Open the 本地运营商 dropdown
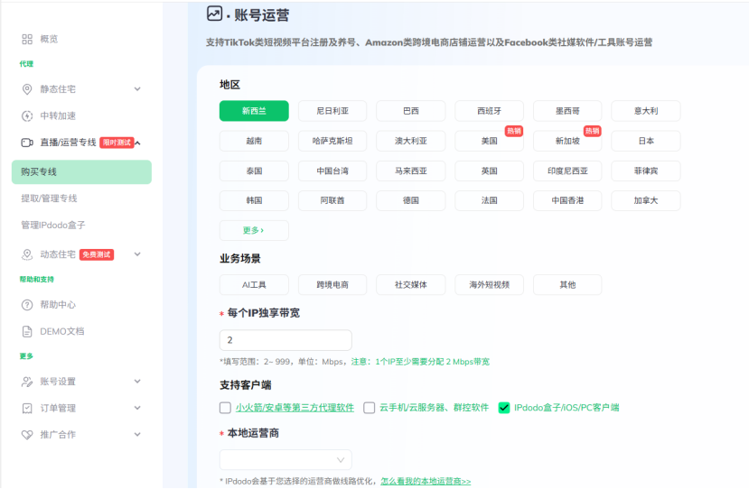The width and height of the screenshot is (749, 489). [x=286, y=459]
